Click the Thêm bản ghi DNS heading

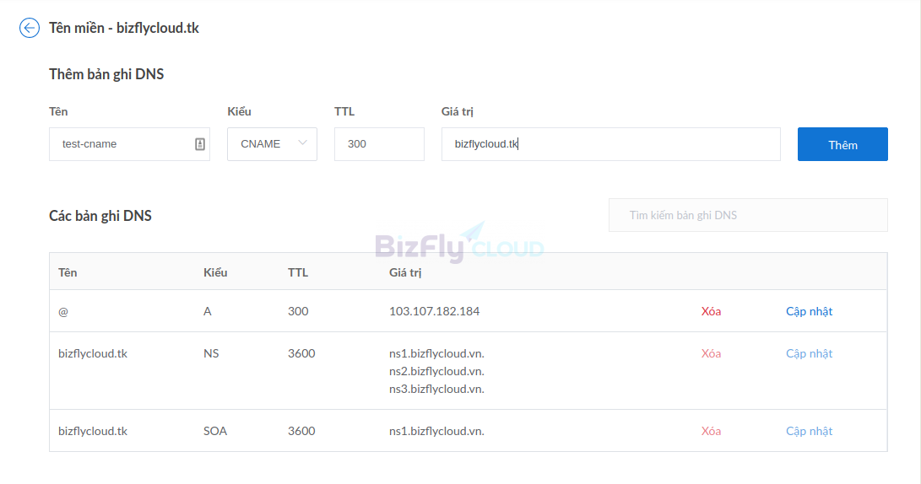point(106,74)
